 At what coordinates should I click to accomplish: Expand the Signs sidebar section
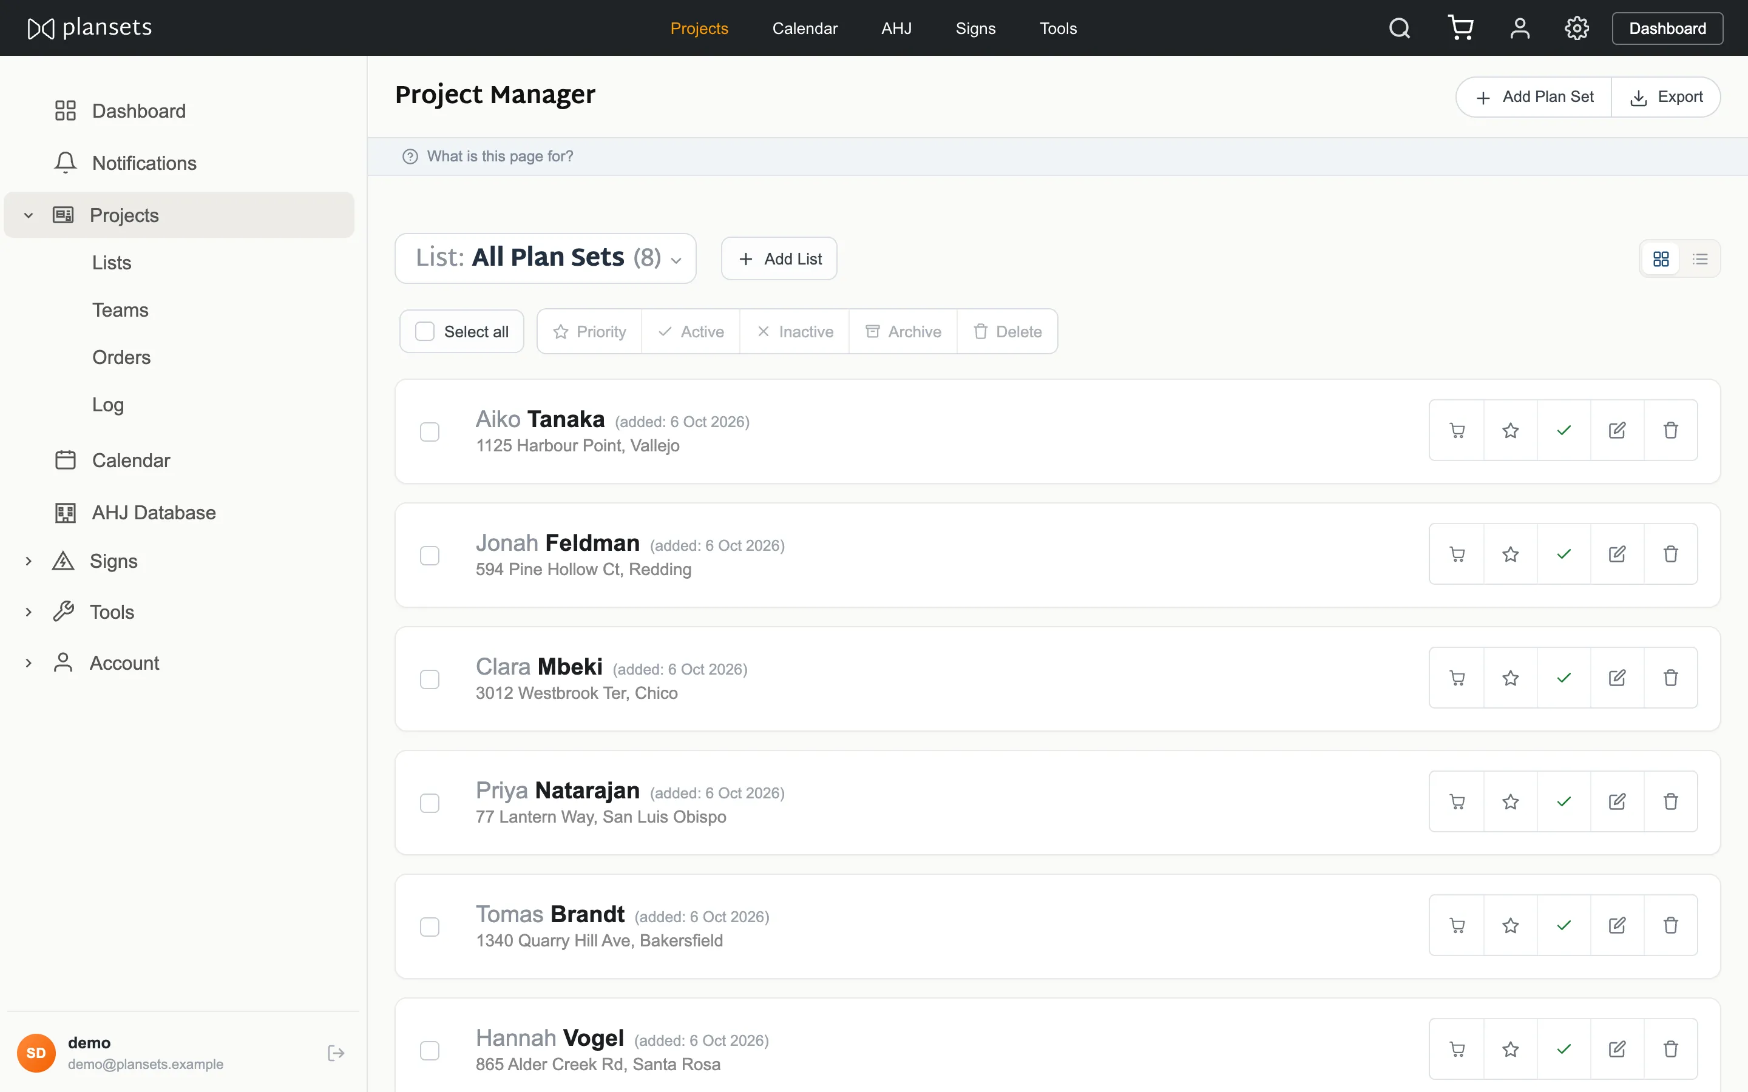pyautogui.click(x=28, y=561)
